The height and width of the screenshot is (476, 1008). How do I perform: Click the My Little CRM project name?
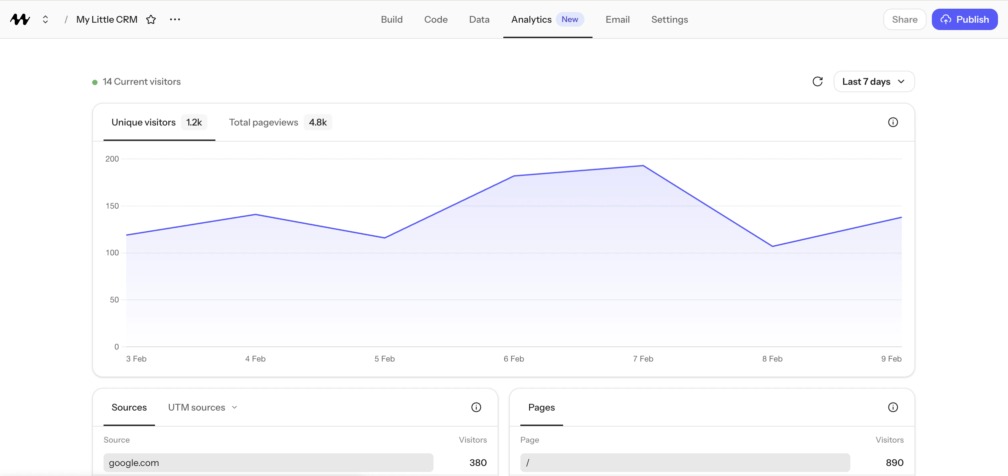pos(107,19)
